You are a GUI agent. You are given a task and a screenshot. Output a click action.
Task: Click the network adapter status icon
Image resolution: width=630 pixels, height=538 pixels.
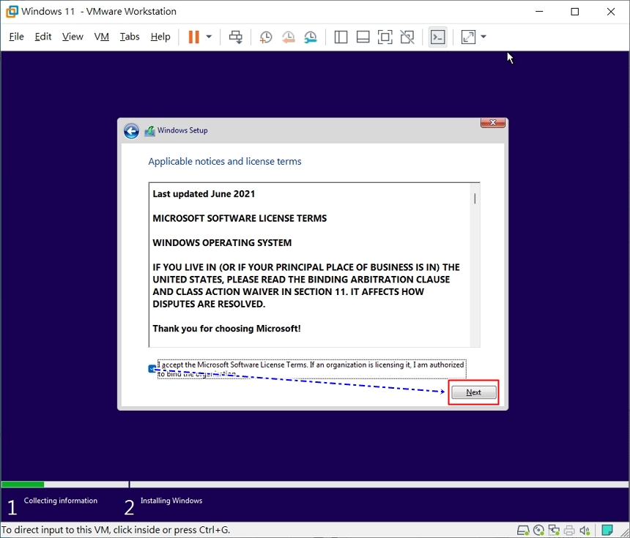tap(555, 529)
